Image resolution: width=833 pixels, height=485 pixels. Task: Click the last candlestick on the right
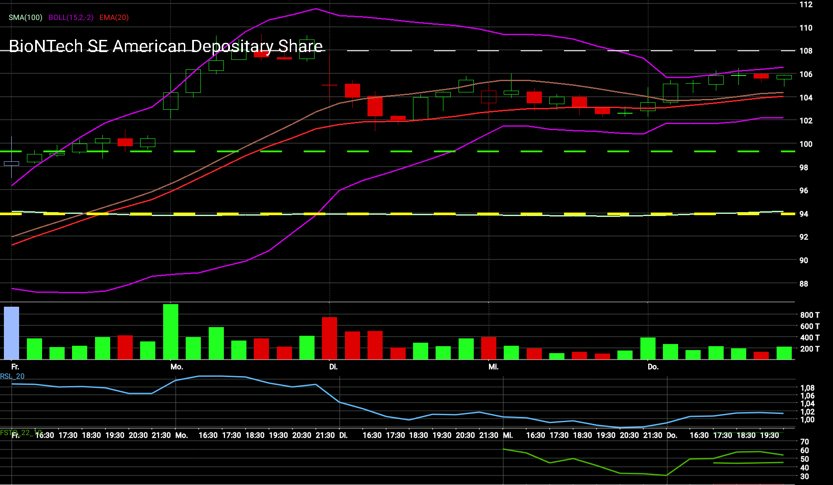pyautogui.click(x=784, y=77)
